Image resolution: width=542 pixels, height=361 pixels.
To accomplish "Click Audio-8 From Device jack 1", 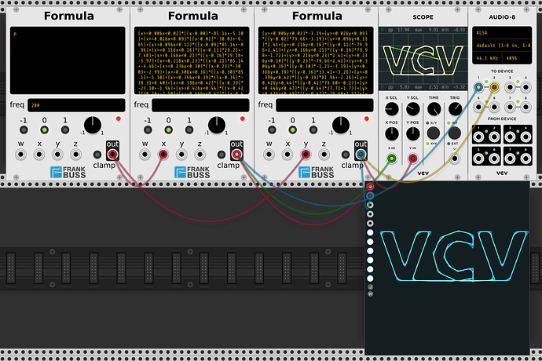I will click(478, 137).
